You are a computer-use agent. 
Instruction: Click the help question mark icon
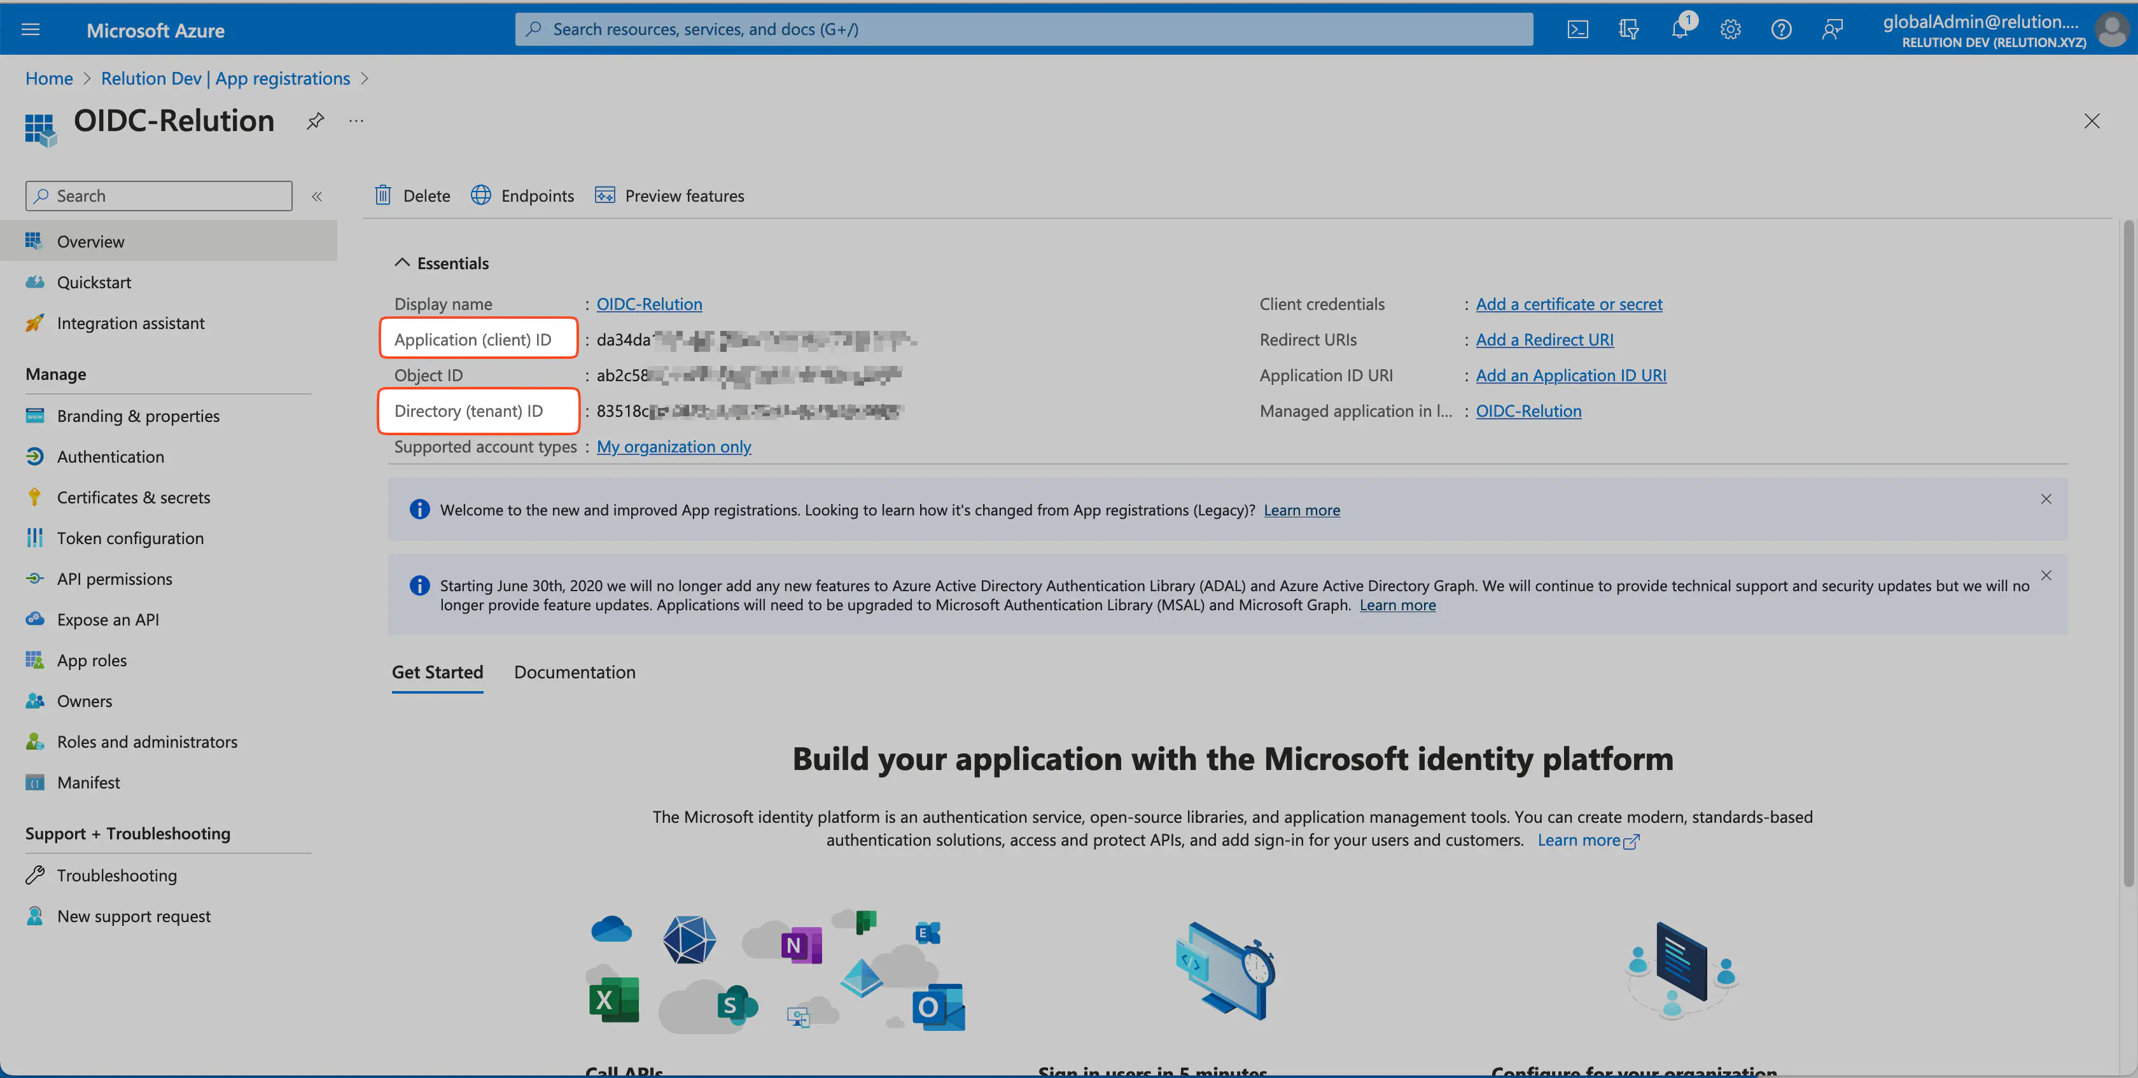click(x=1780, y=30)
